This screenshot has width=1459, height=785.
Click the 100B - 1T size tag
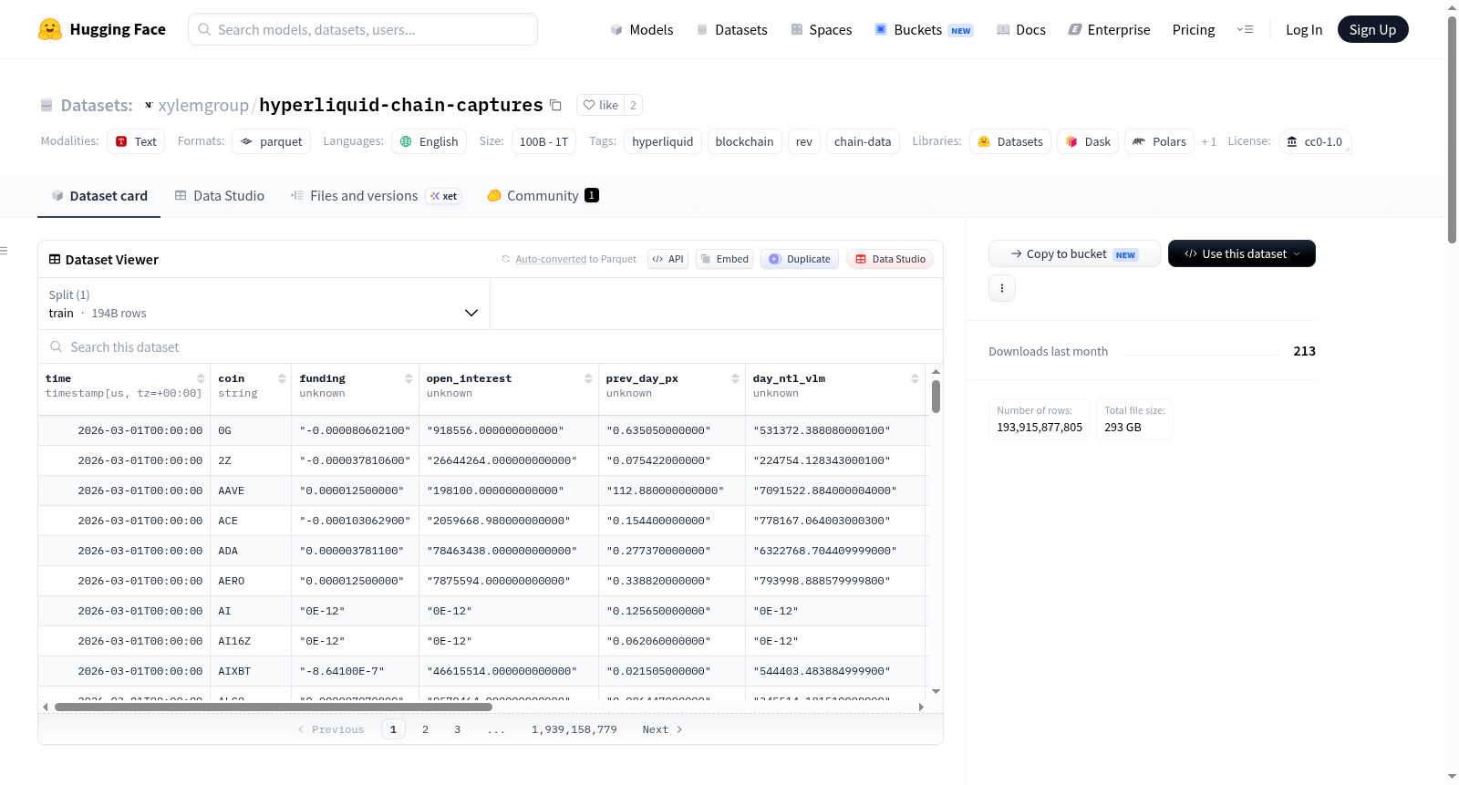tap(543, 141)
